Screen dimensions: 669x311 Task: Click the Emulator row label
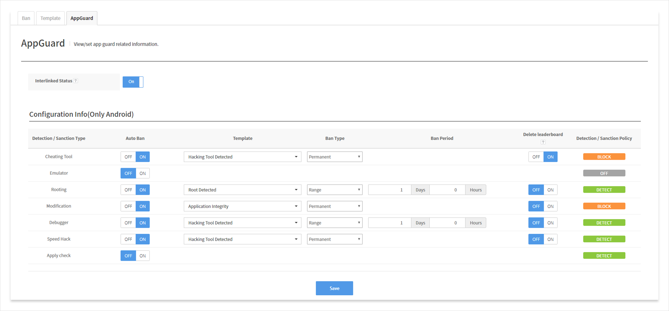pos(59,173)
